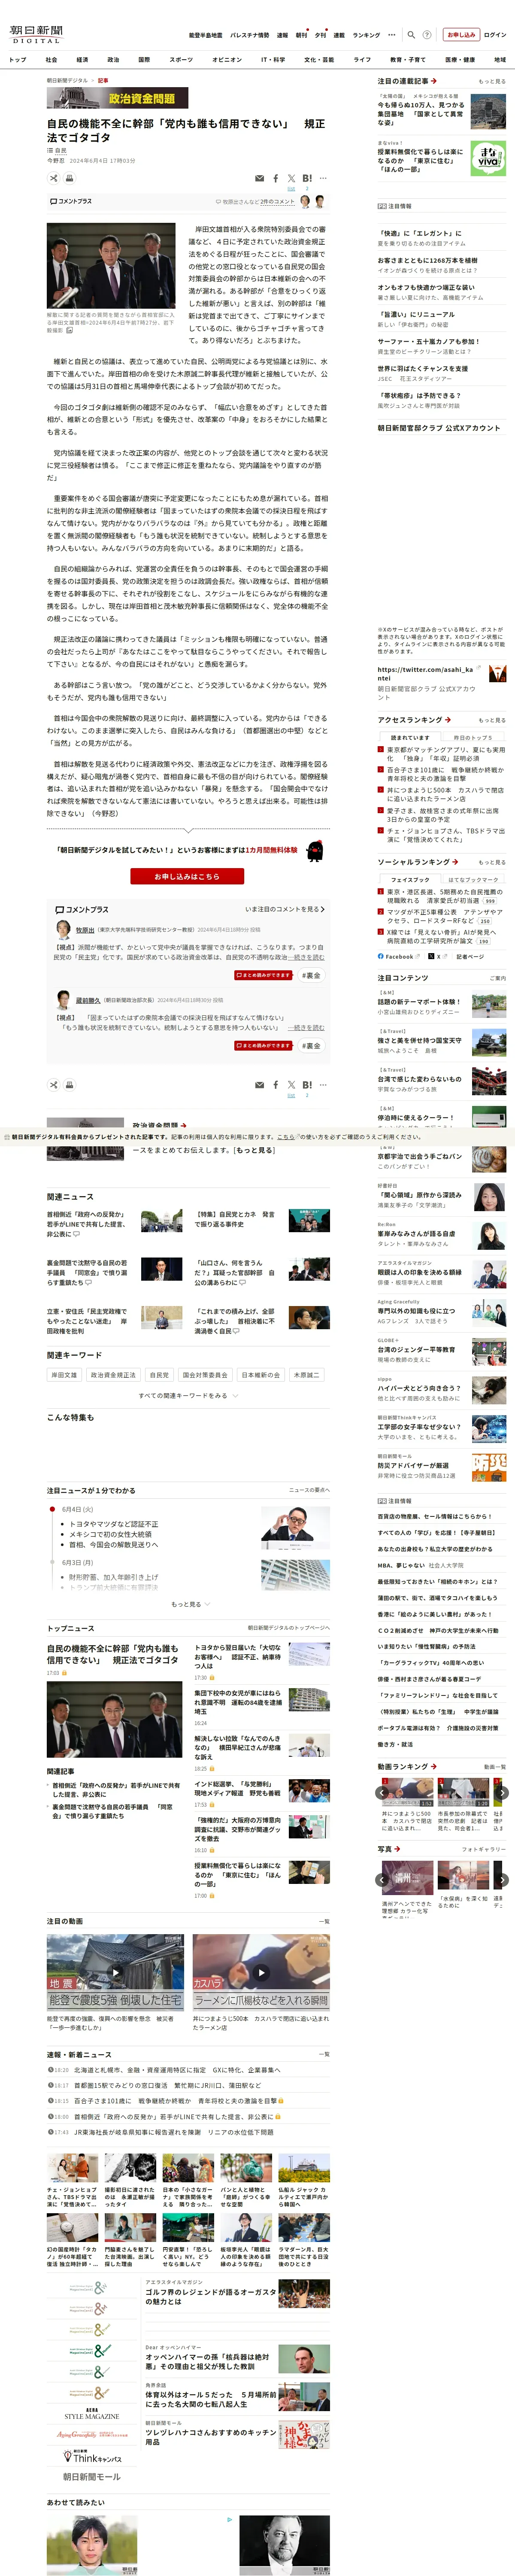Click the Facebook icon below the comments section

tap(276, 1085)
